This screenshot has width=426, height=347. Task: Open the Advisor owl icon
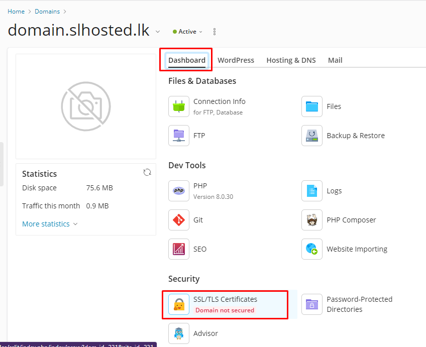pyautogui.click(x=179, y=333)
